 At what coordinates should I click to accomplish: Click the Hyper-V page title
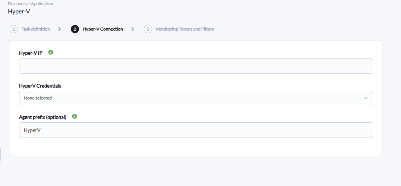(19, 12)
